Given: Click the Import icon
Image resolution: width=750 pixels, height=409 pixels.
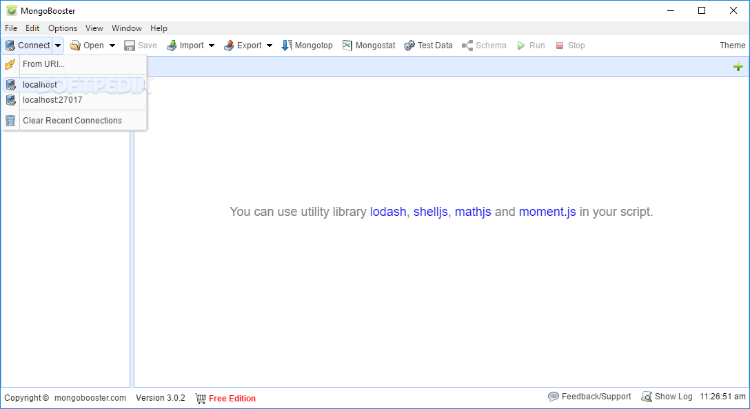Looking at the screenshot, I should click(171, 46).
